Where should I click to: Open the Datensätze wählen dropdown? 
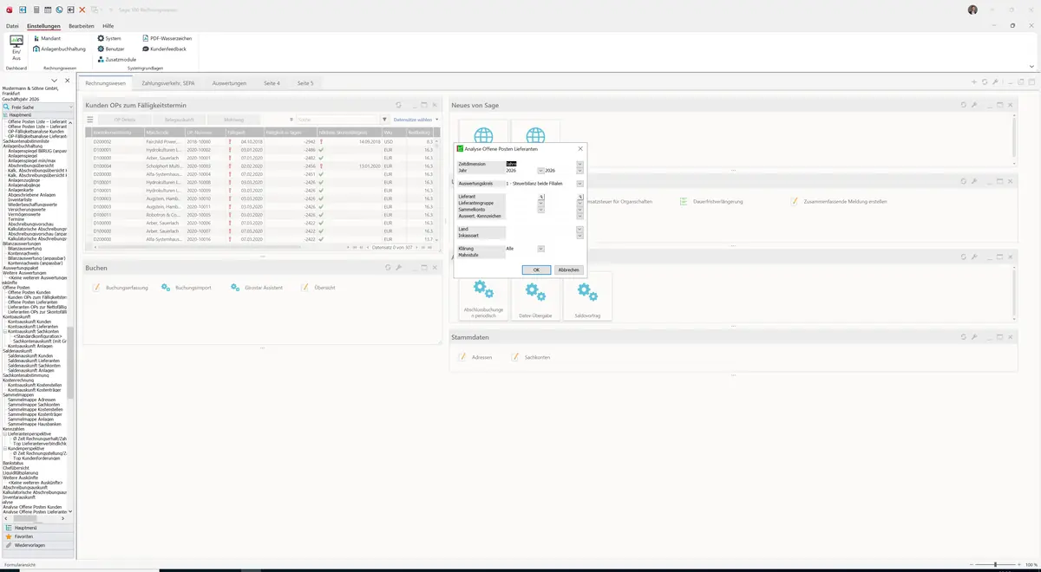pos(416,120)
